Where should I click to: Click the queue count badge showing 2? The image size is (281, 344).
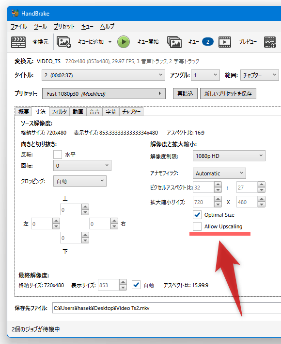click(207, 42)
